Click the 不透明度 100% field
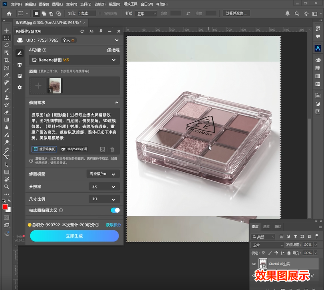This screenshot has width=324, height=290. tap(307, 245)
